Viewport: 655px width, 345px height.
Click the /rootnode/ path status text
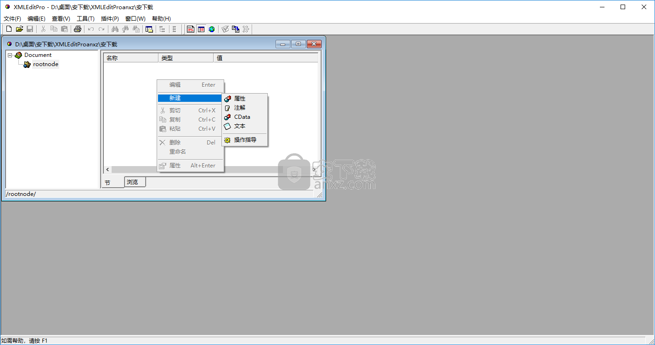[x=21, y=194]
